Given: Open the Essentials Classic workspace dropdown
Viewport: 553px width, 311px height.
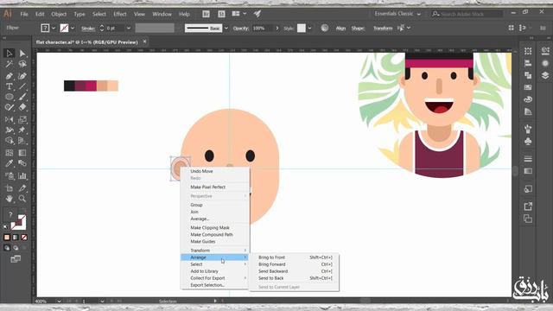Looking at the screenshot, I should pos(397,14).
